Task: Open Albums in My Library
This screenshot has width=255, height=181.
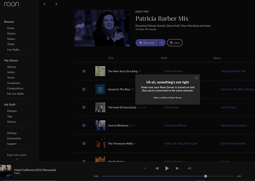Action: [11, 67]
